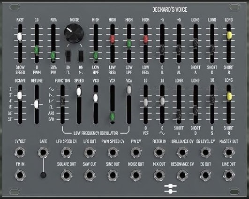The width and height of the screenshot is (249, 199).
Task: Click the RESL red resonance slider handle
Action: 145,39
